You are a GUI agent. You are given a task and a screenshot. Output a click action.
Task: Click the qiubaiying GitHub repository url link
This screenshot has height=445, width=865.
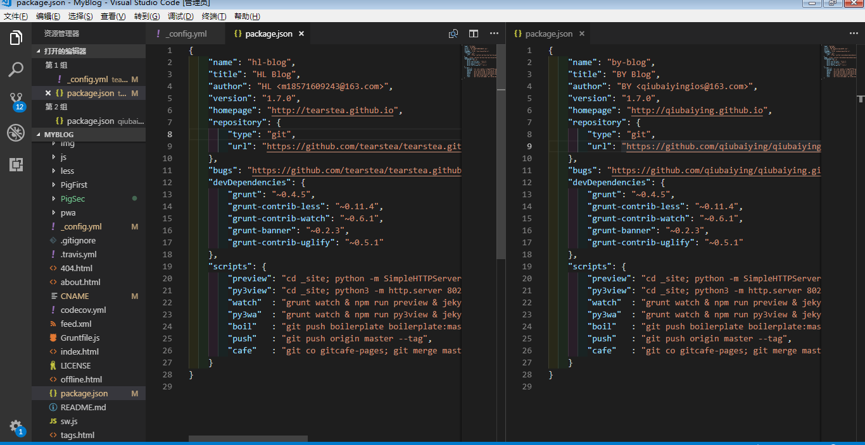(724, 147)
